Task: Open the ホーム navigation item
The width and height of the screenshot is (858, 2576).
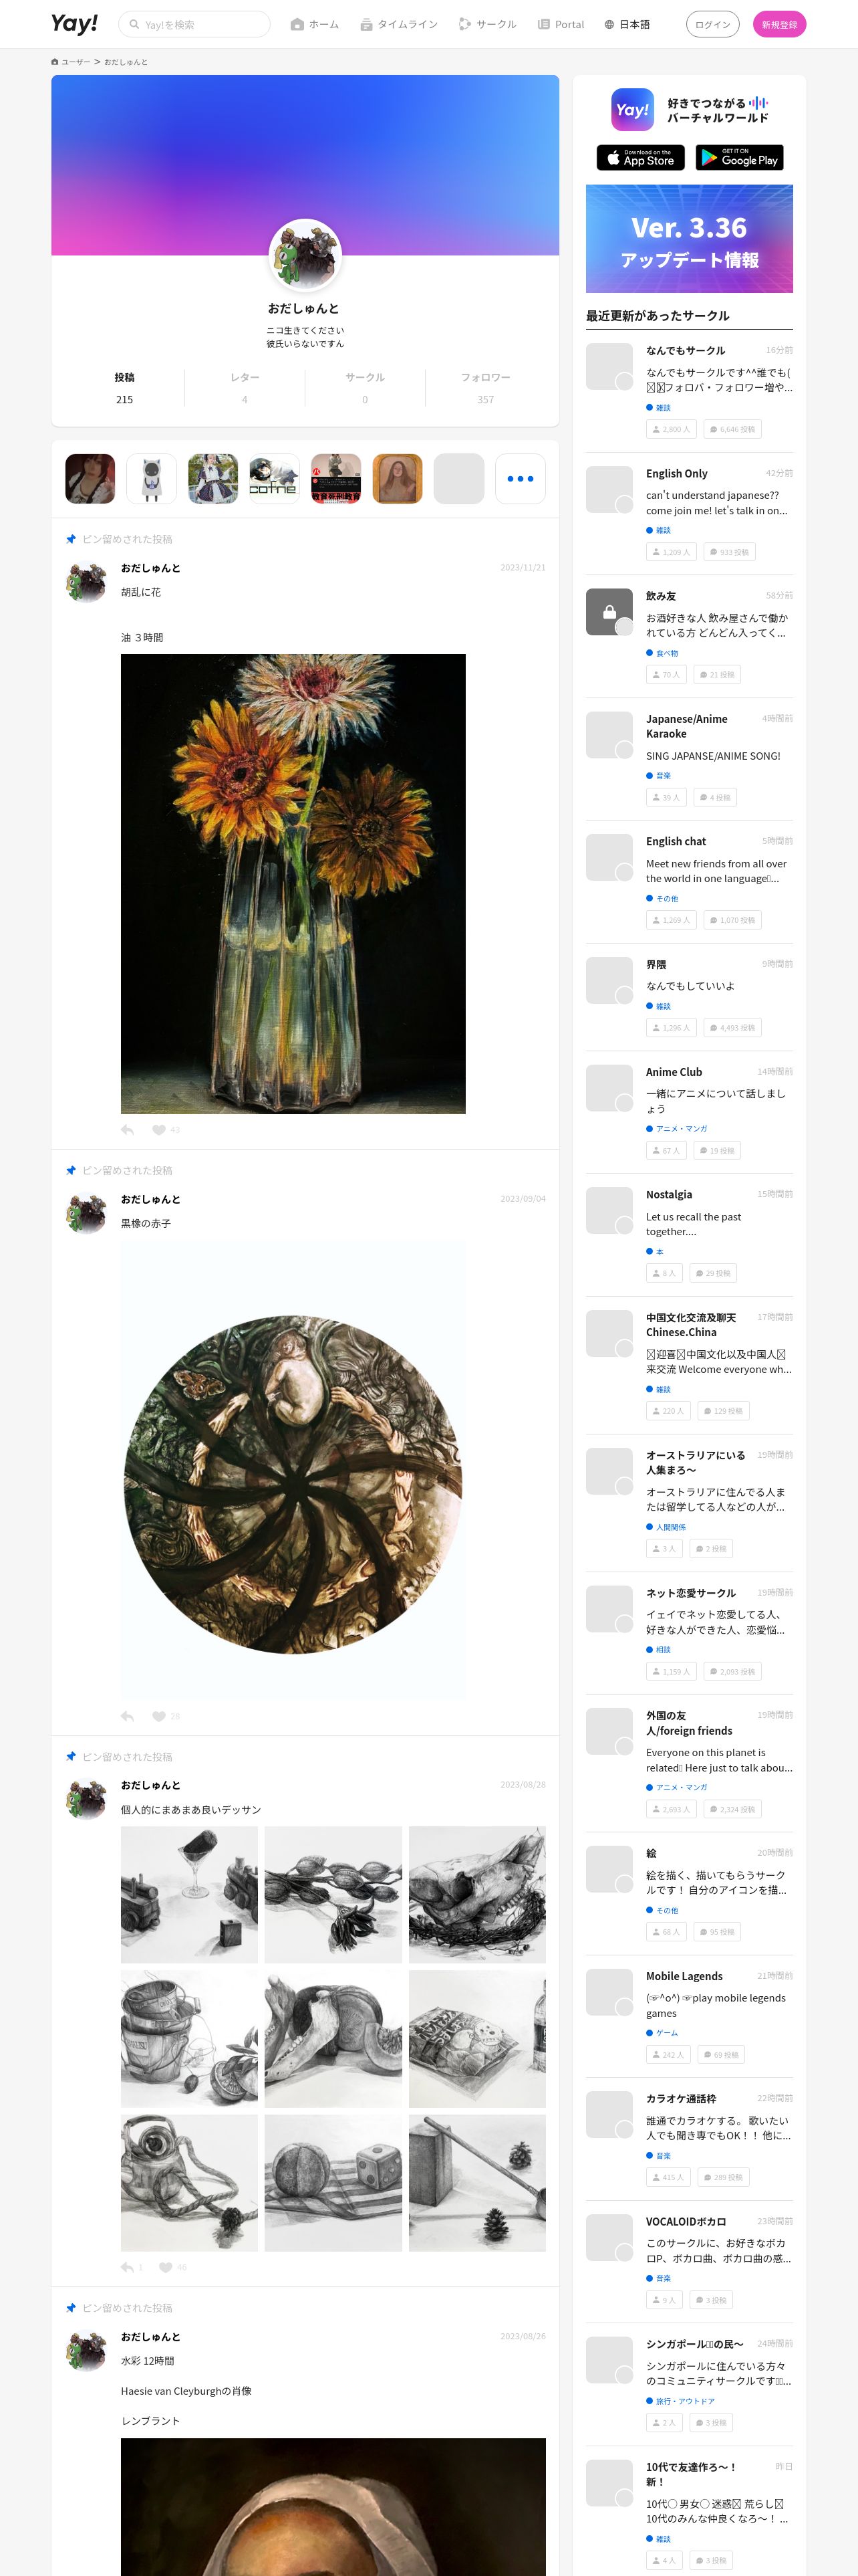Action: point(315,24)
